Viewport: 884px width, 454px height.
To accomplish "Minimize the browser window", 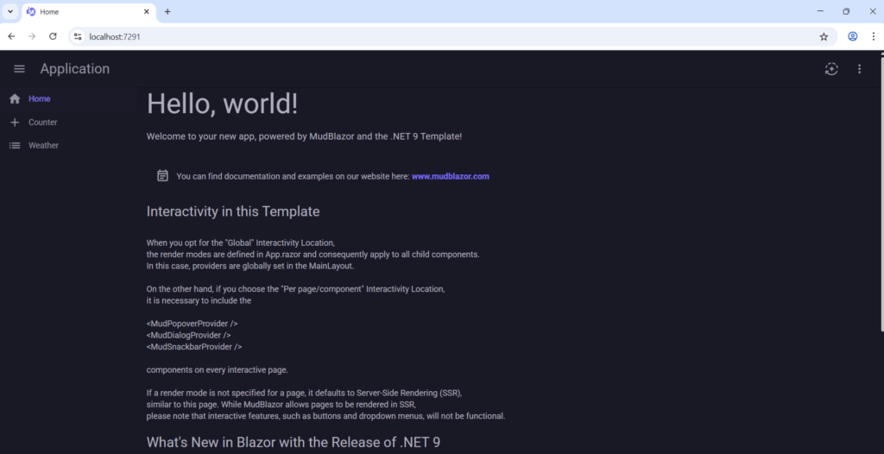I will pos(820,11).
